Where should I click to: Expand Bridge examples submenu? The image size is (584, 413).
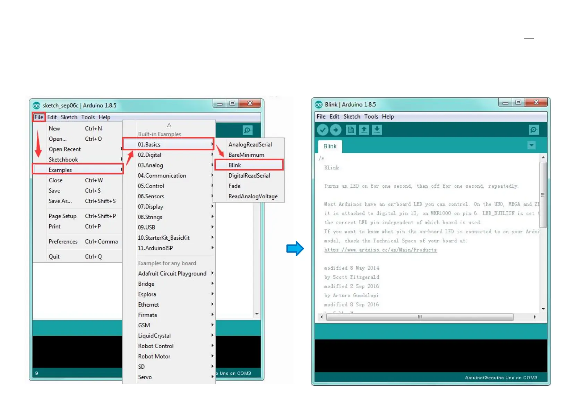pyautogui.click(x=169, y=284)
